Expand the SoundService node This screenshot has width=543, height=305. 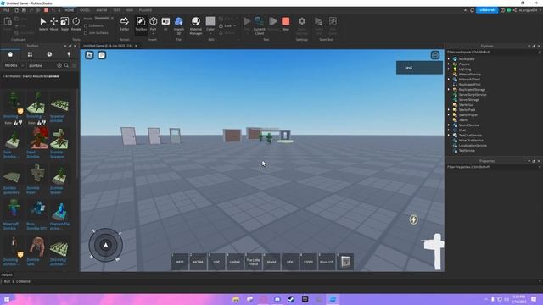pyautogui.click(x=449, y=125)
